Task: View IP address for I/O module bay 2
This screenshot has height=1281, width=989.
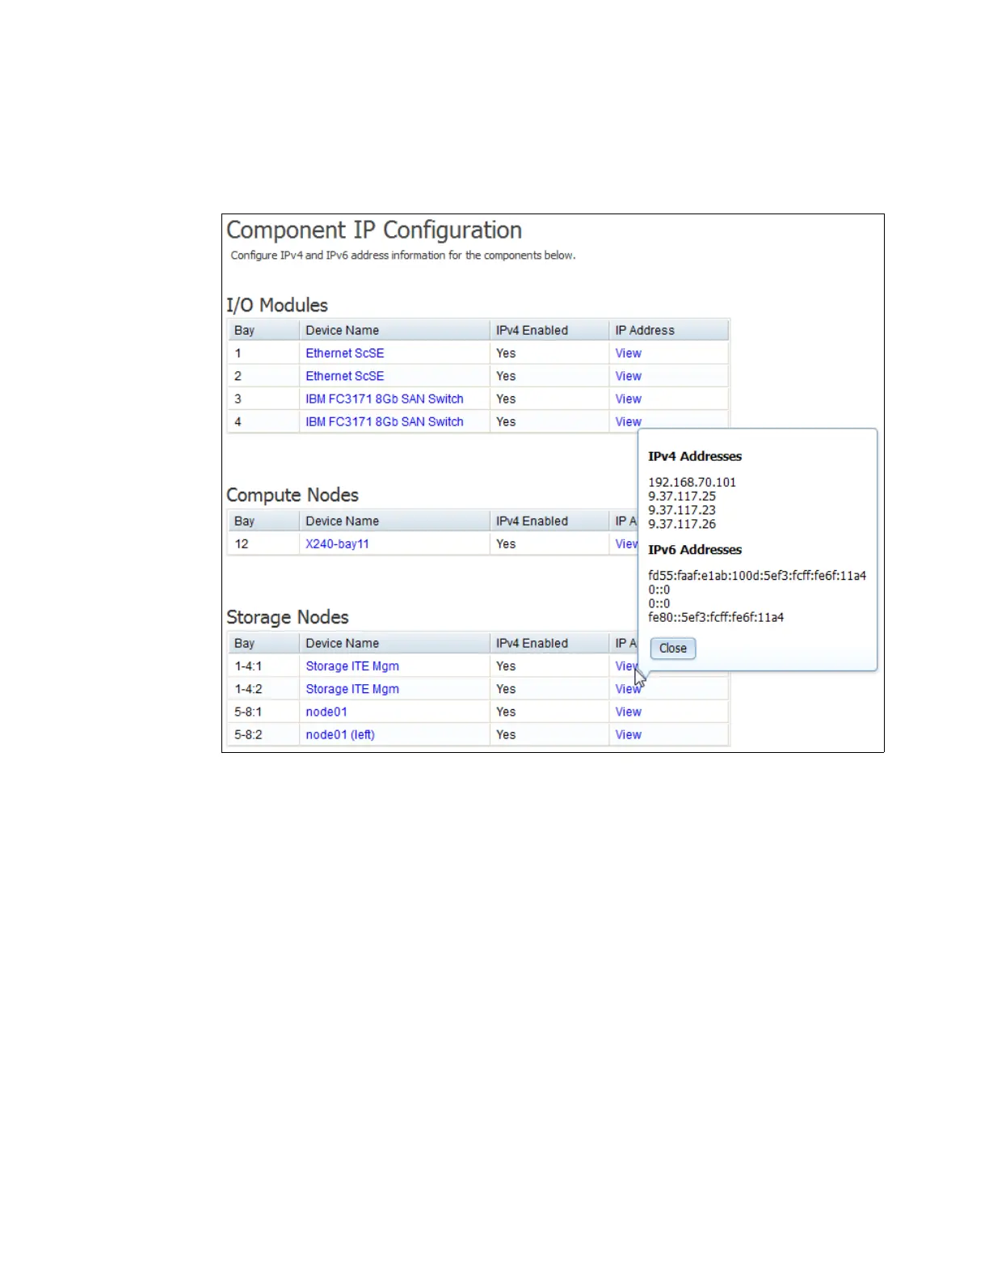Action: [x=628, y=376]
